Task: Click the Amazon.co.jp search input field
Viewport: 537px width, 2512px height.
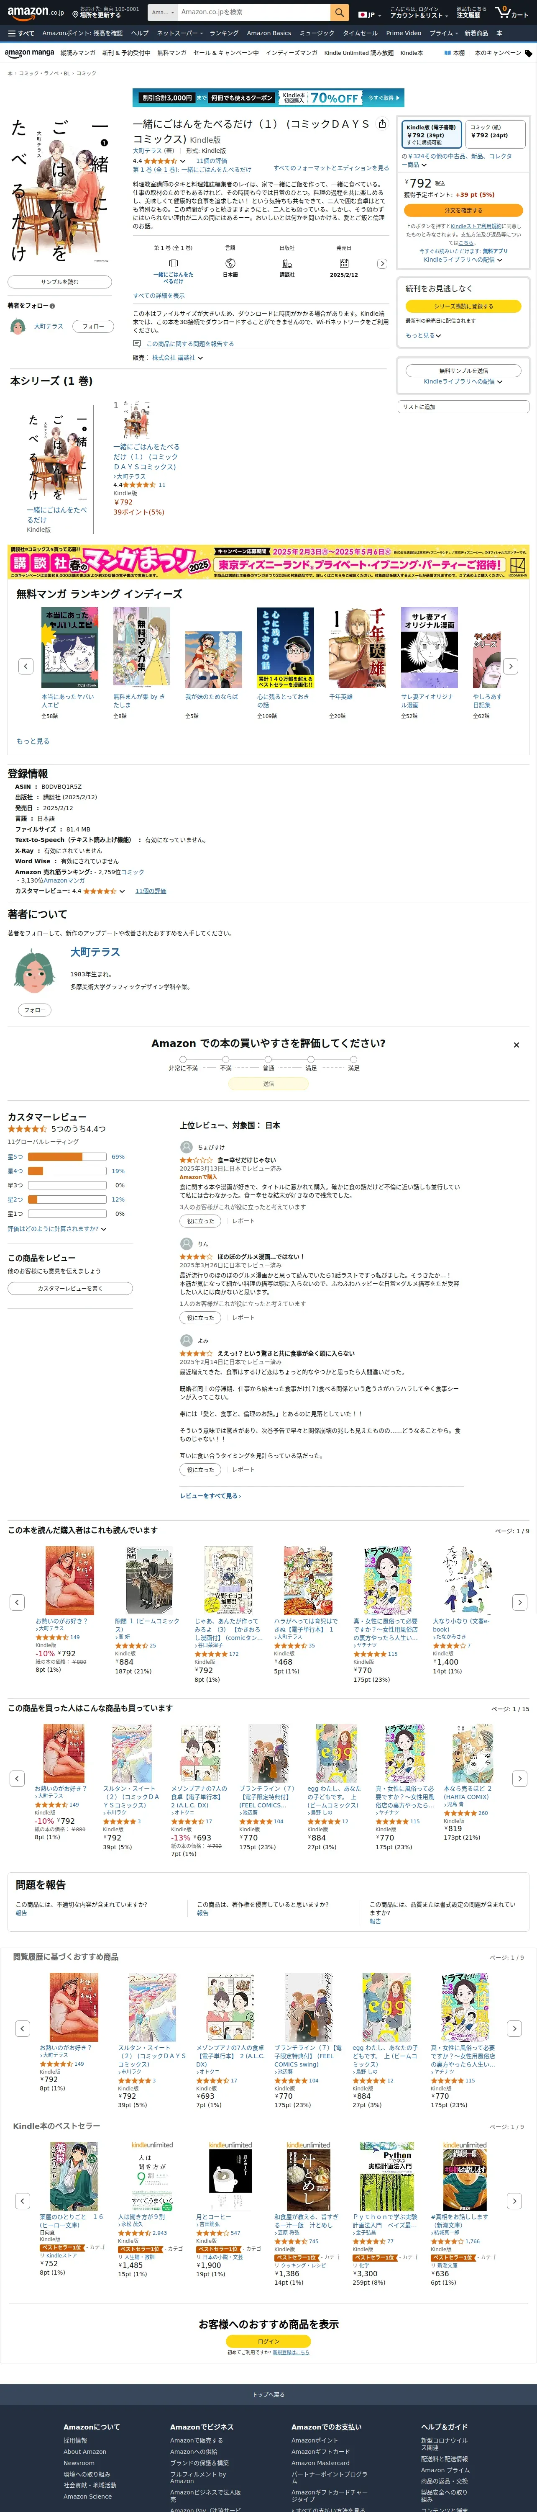Action: [253, 13]
